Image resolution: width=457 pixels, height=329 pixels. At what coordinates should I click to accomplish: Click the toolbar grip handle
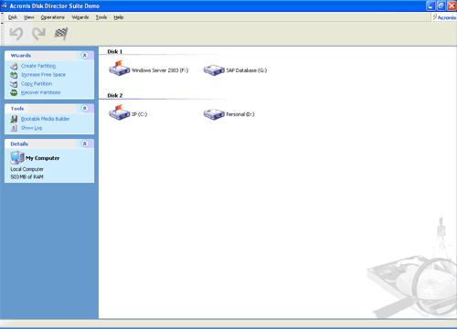(2, 34)
